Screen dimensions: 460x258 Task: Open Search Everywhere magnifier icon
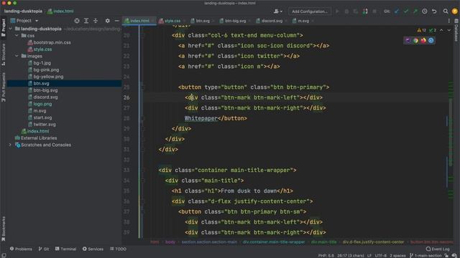click(x=446, y=11)
